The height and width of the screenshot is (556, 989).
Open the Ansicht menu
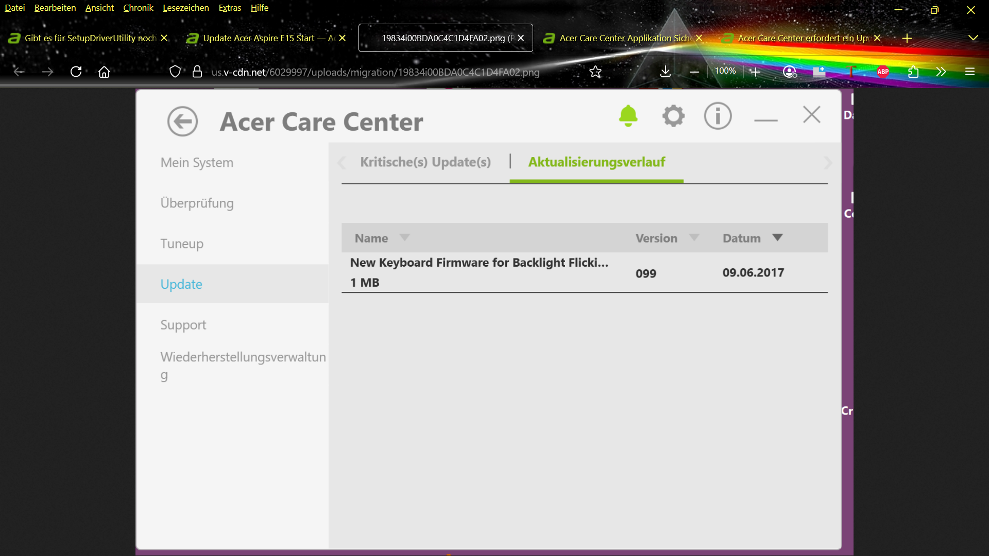pos(99,8)
